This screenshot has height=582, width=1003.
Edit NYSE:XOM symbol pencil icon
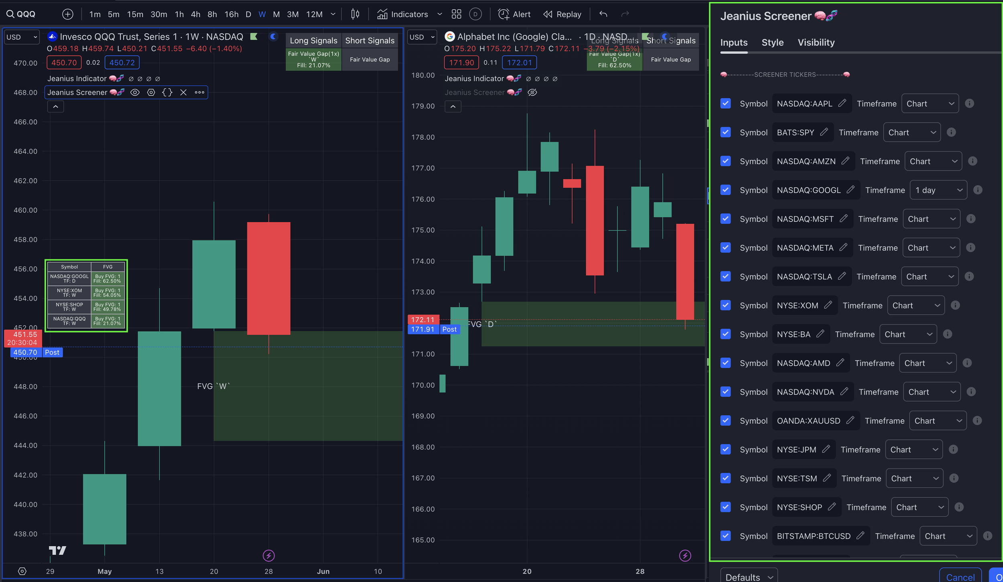click(x=828, y=305)
